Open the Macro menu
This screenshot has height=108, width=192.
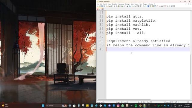click(x=136, y=4)
